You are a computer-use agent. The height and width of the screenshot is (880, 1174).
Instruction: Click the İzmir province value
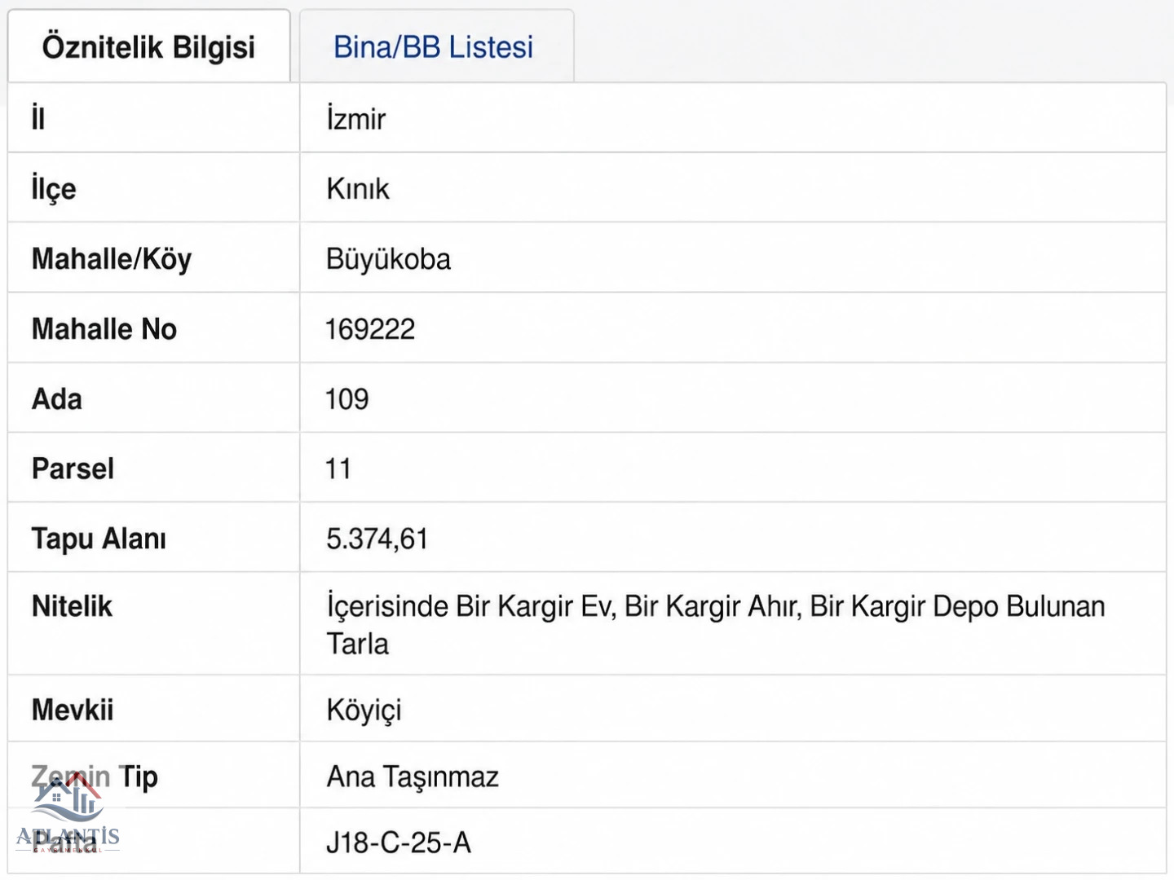point(356,119)
